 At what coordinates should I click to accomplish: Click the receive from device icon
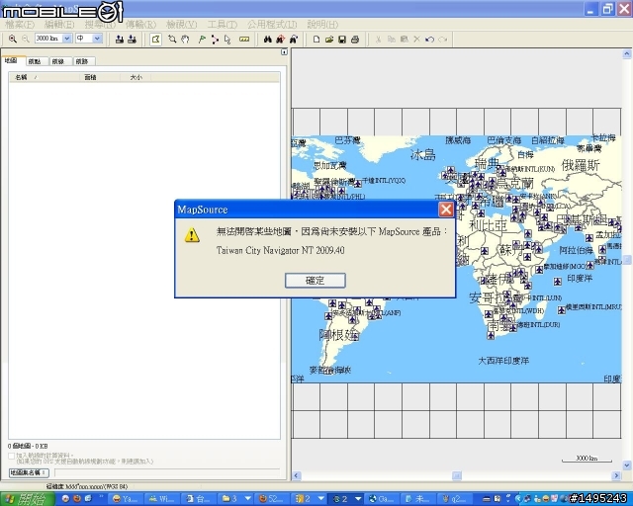click(132, 40)
